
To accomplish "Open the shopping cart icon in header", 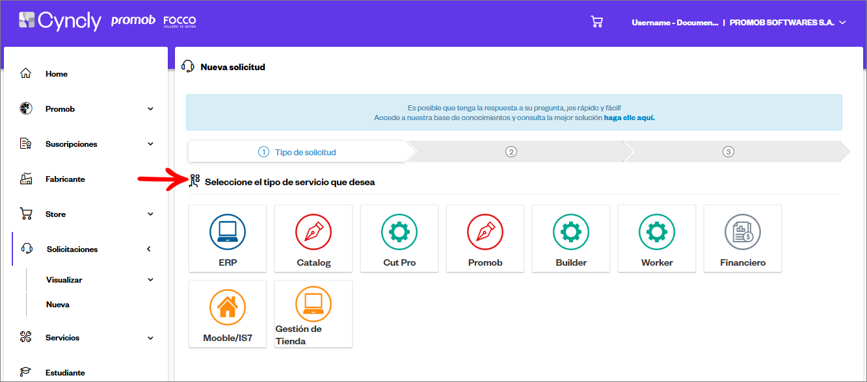I will pyautogui.click(x=596, y=22).
